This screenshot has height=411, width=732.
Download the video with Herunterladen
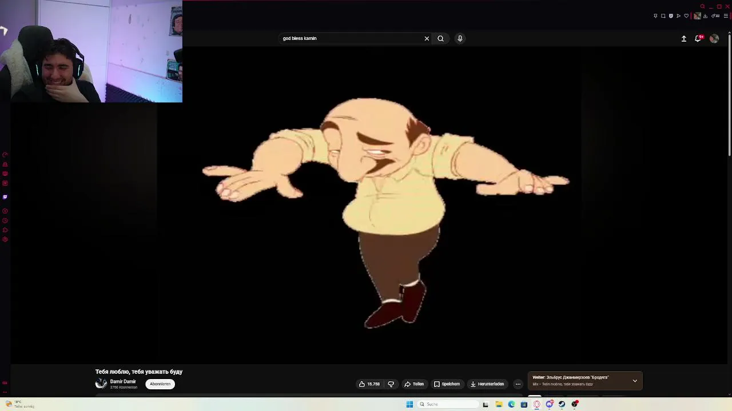tap(487, 384)
